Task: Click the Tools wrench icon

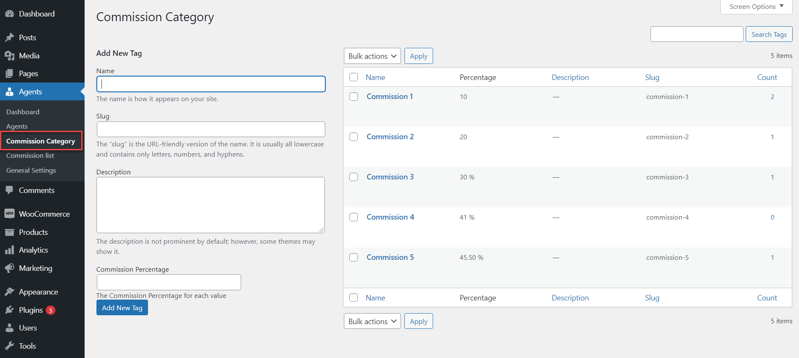Action: 9,346
